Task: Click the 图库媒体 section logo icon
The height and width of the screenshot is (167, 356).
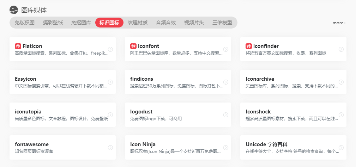Action: tap(14, 10)
